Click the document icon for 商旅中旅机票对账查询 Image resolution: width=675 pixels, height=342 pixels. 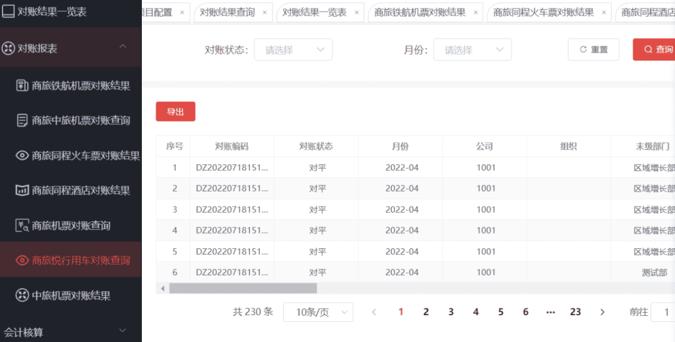coord(22,120)
